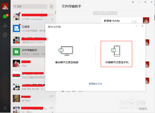
Task: Open the chat with preview 死走
Action: 28,64
